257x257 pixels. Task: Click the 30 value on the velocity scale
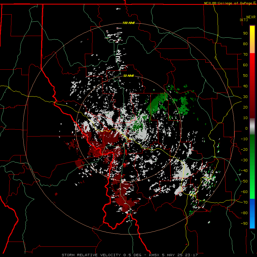point(245,97)
